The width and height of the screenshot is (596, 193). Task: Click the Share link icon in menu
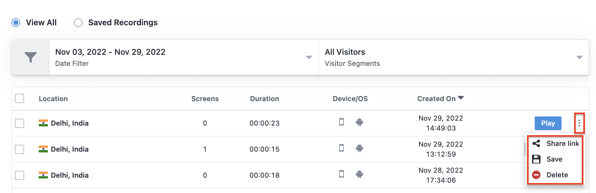point(536,144)
